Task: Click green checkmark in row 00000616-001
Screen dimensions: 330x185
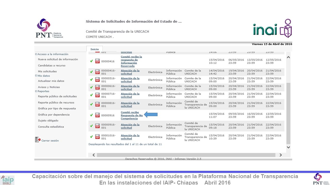Action: [x=91, y=87]
